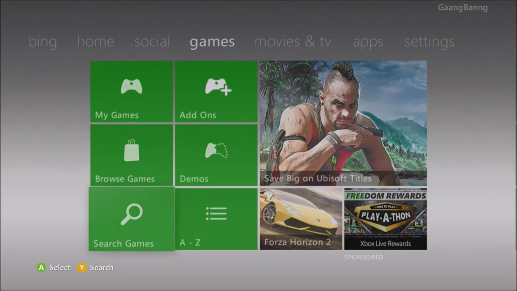
Task: Select the games tab
Action: coord(212,42)
